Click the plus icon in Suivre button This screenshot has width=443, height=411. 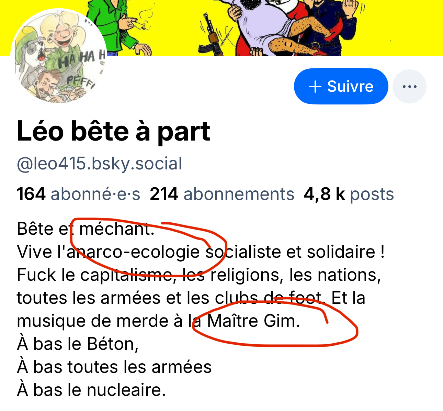315,87
